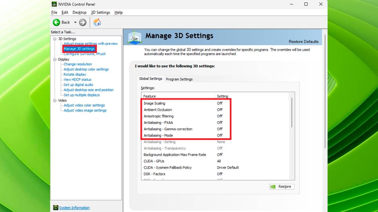Click the Back button label
This screenshot has width=378, height=212.
[x=66, y=22]
